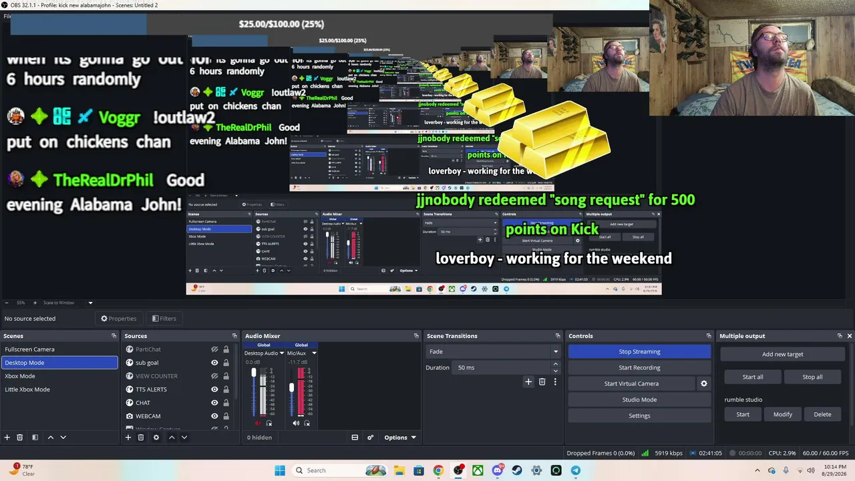Open advanced audio properties gear icon
This screenshot has width=855, height=481.
[x=371, y=438]
